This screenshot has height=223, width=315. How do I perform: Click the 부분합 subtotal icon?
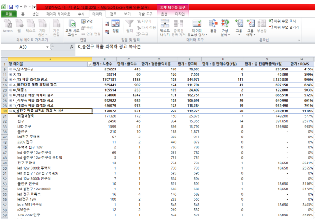pos(262,26)
